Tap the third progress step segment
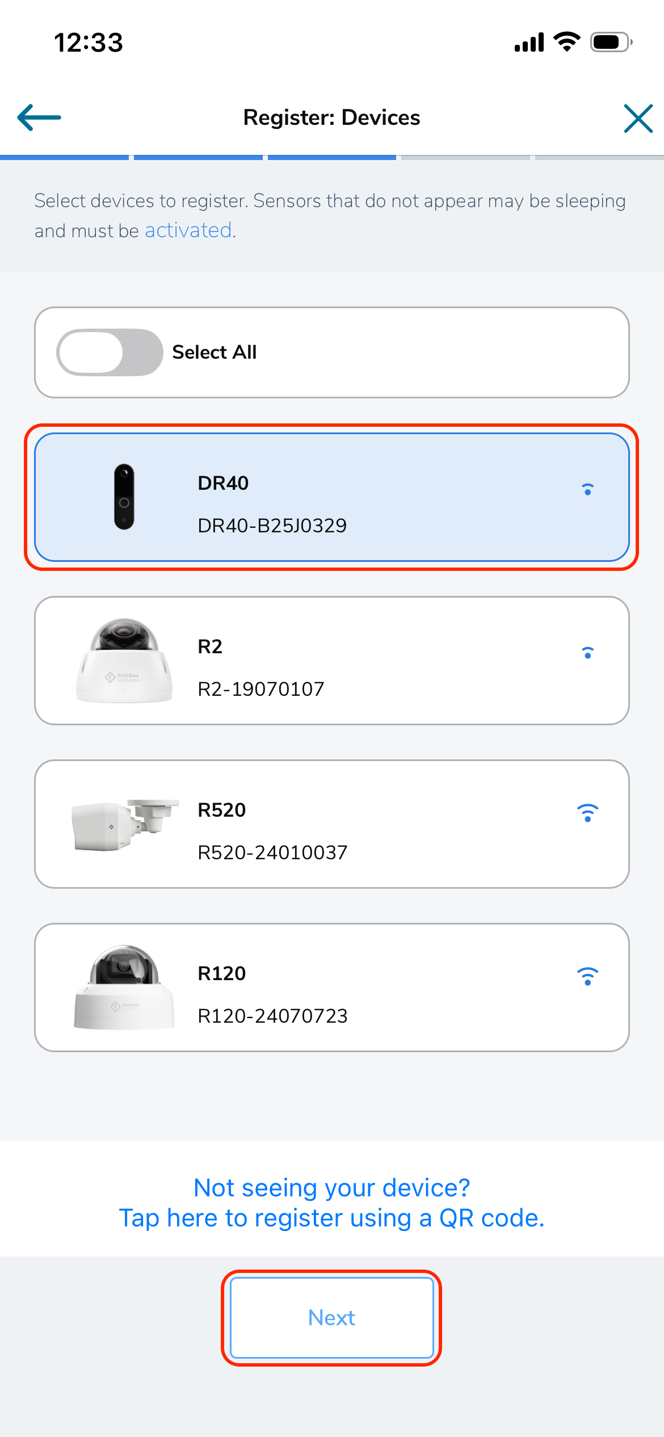The width and height of the screenshot is (664, 1437). coord(332,157)
